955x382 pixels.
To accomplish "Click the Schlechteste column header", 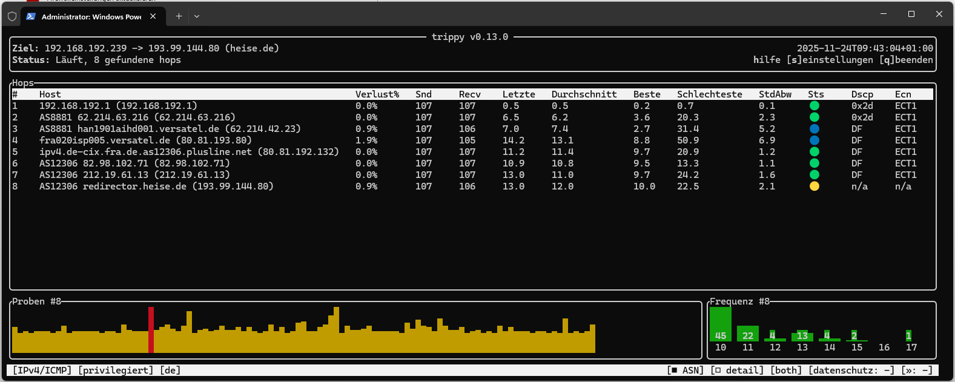I will [x=710, y=94].
